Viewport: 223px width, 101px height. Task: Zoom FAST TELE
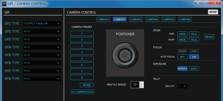click(x=194, y=34)
